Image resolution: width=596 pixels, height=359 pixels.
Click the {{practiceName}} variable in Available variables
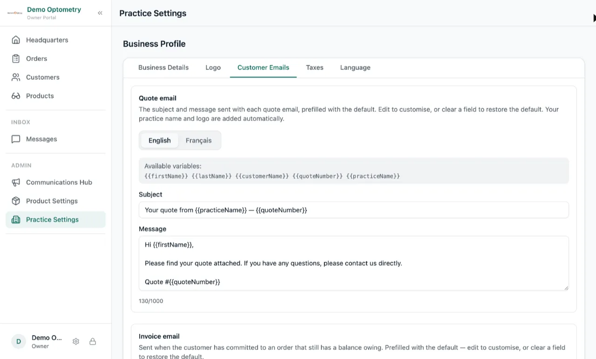click(x=373, y=176)
